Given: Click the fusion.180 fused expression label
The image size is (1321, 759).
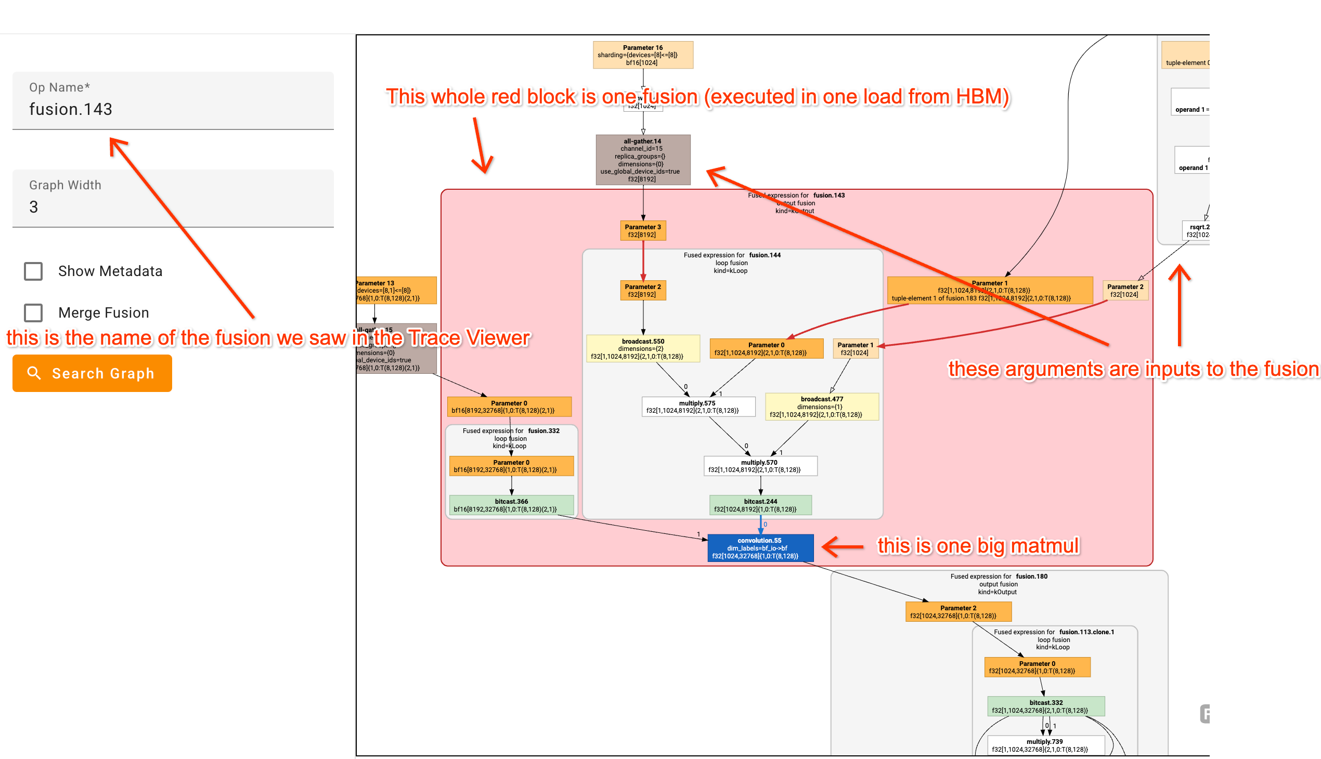Looking at the screenshot, I should [x=1031, y=576].
